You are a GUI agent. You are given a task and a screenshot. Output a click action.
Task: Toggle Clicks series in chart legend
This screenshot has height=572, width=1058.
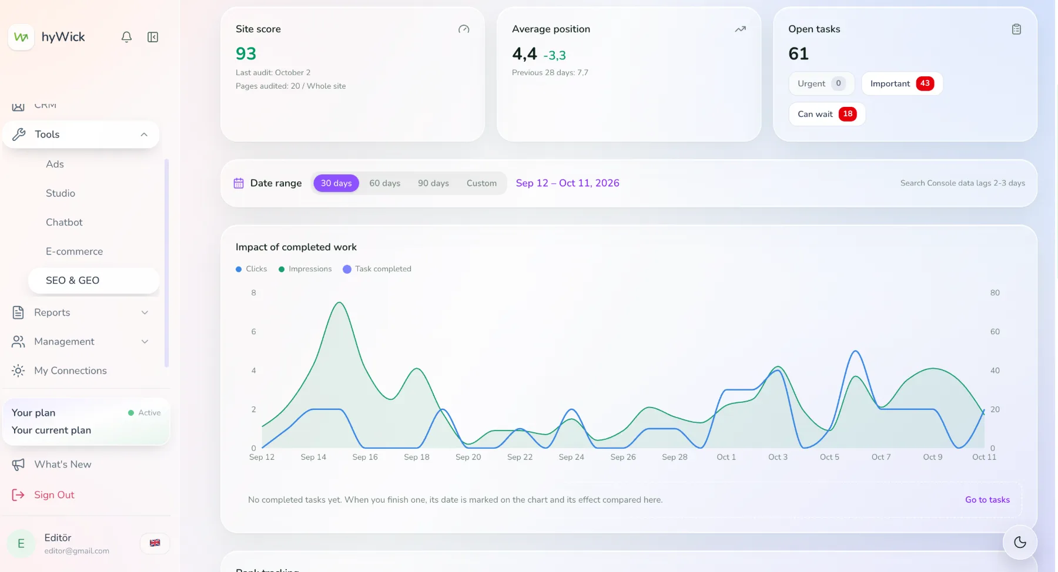(251, 269)
